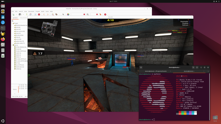Image resolution: width=221 pixels, height=124 pixels.
Task: Open the File menu in Geany
Action: click(13, 11)
